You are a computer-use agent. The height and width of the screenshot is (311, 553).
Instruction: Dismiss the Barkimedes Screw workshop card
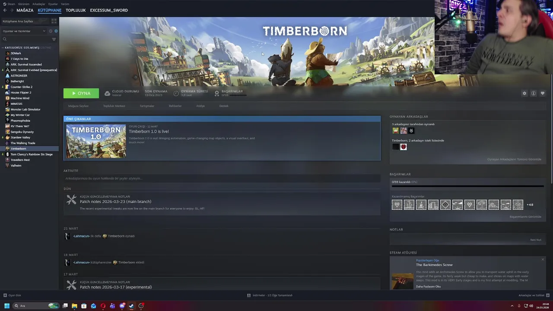pyautogui.click(x=543, y=260)
